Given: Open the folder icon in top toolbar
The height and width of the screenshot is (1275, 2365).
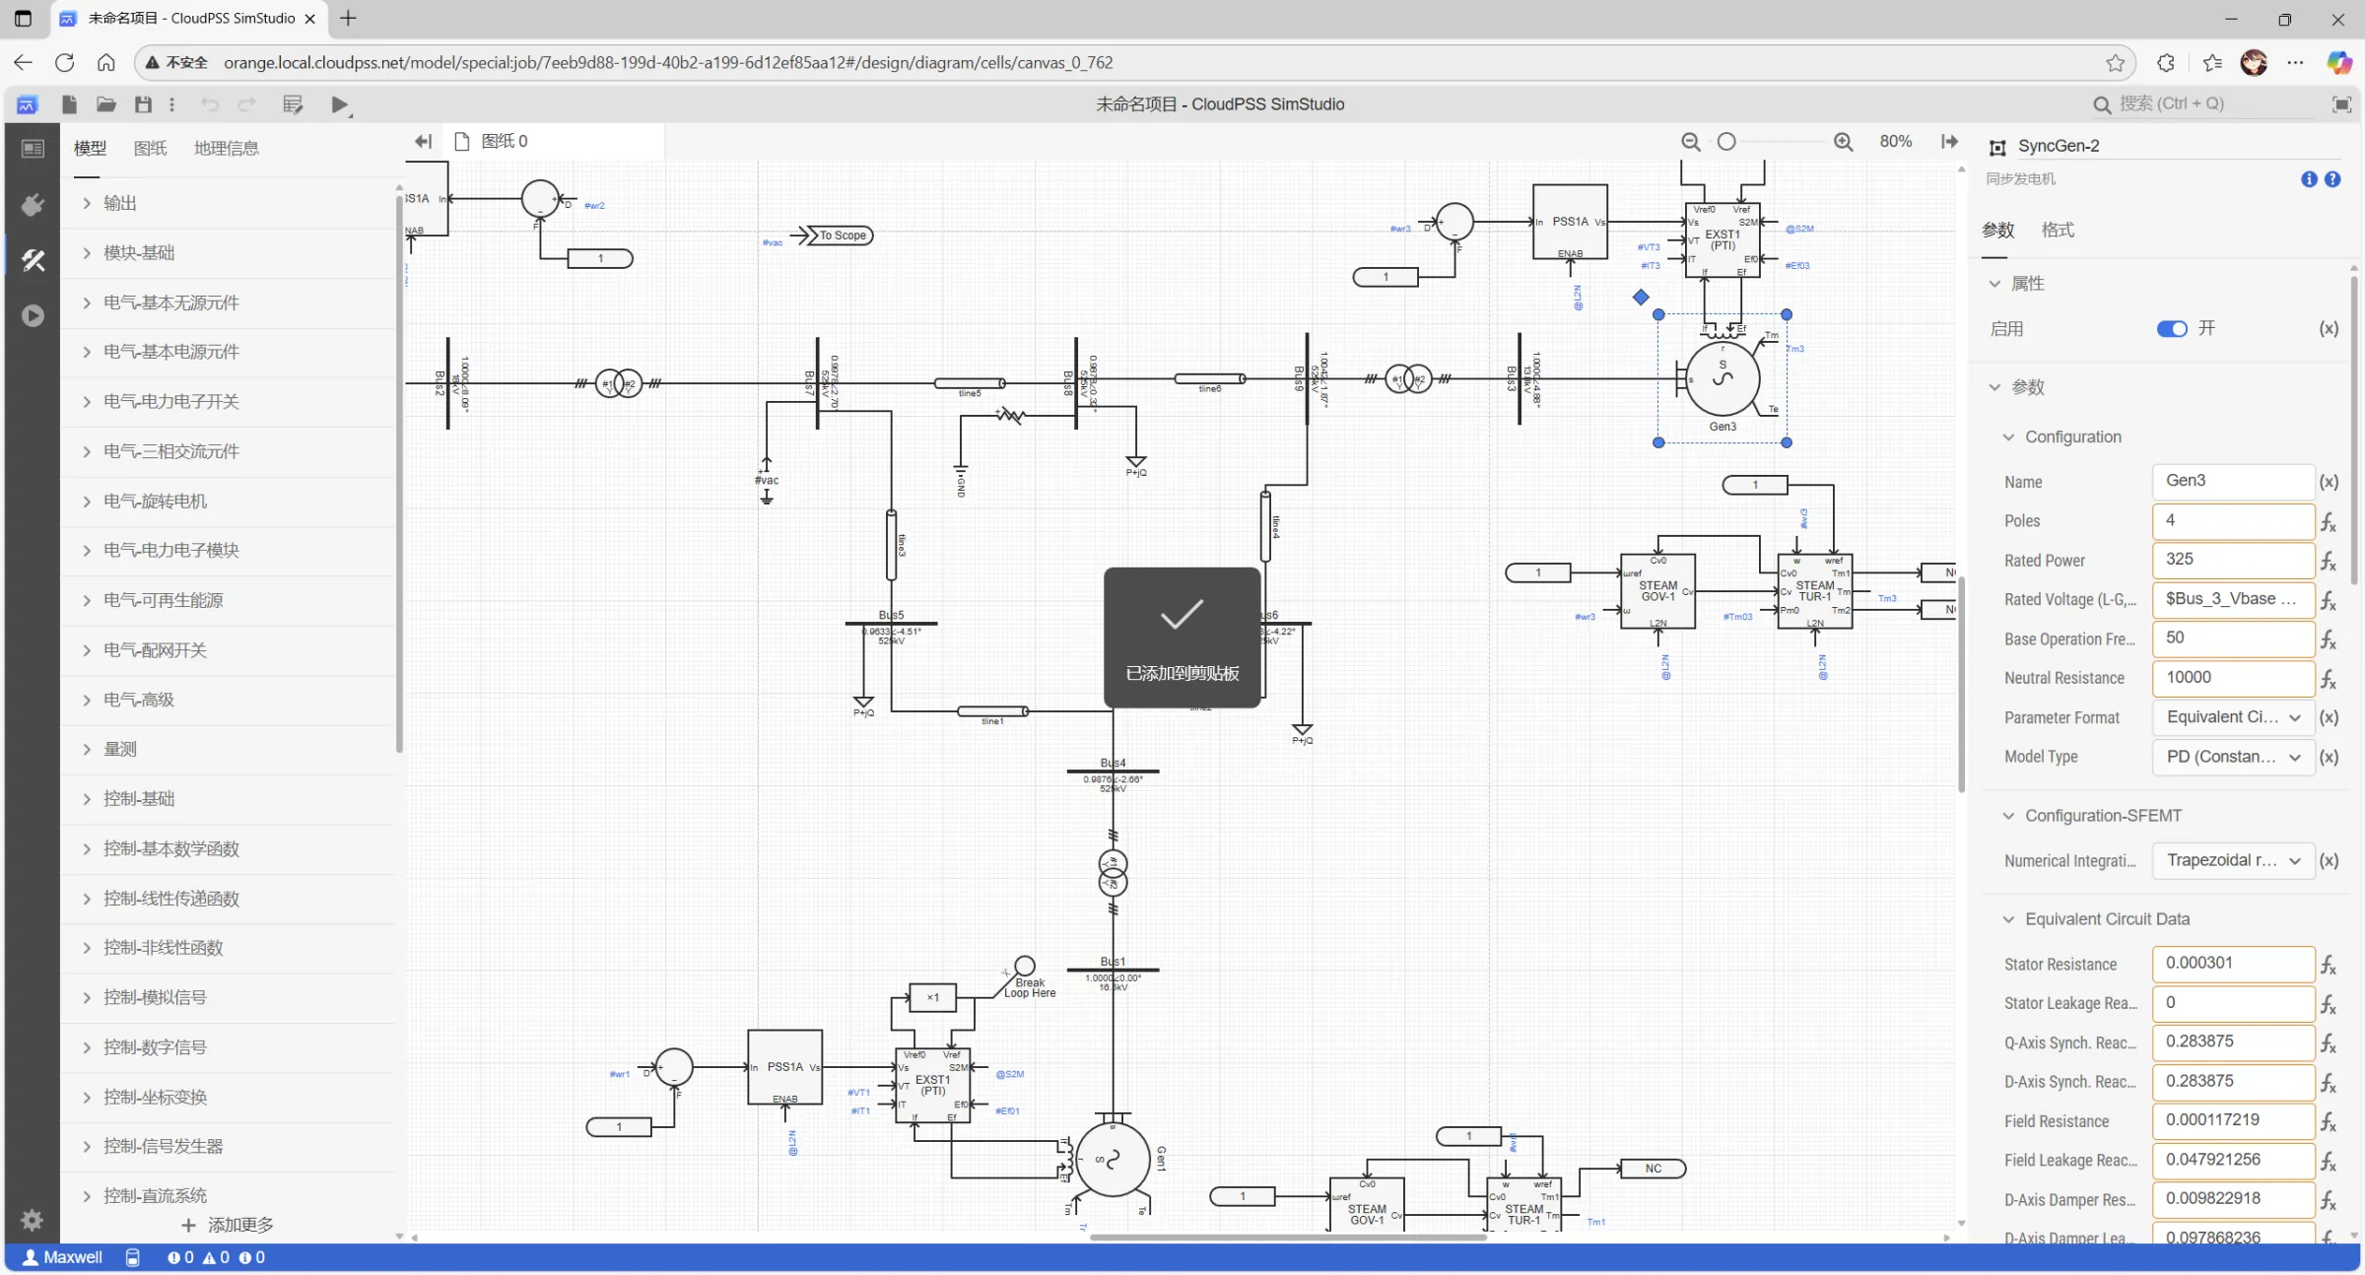Looking at the screenshot, I should point(106,104).
